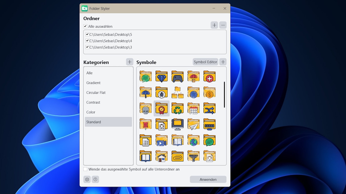Screen dimensions: 346x194
Task: Add a new category with plus button
Action: point(130,62)
